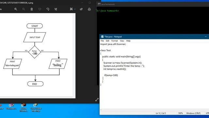Open the Edit & Create scissors icon

point(71,9)
